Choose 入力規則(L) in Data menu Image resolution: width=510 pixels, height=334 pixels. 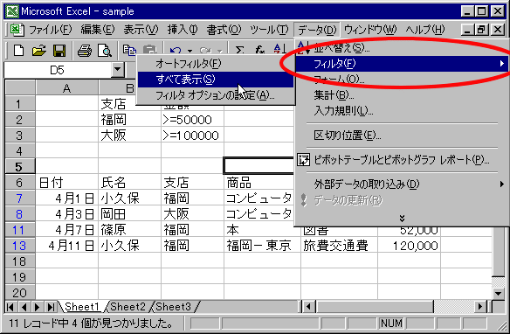401,111
